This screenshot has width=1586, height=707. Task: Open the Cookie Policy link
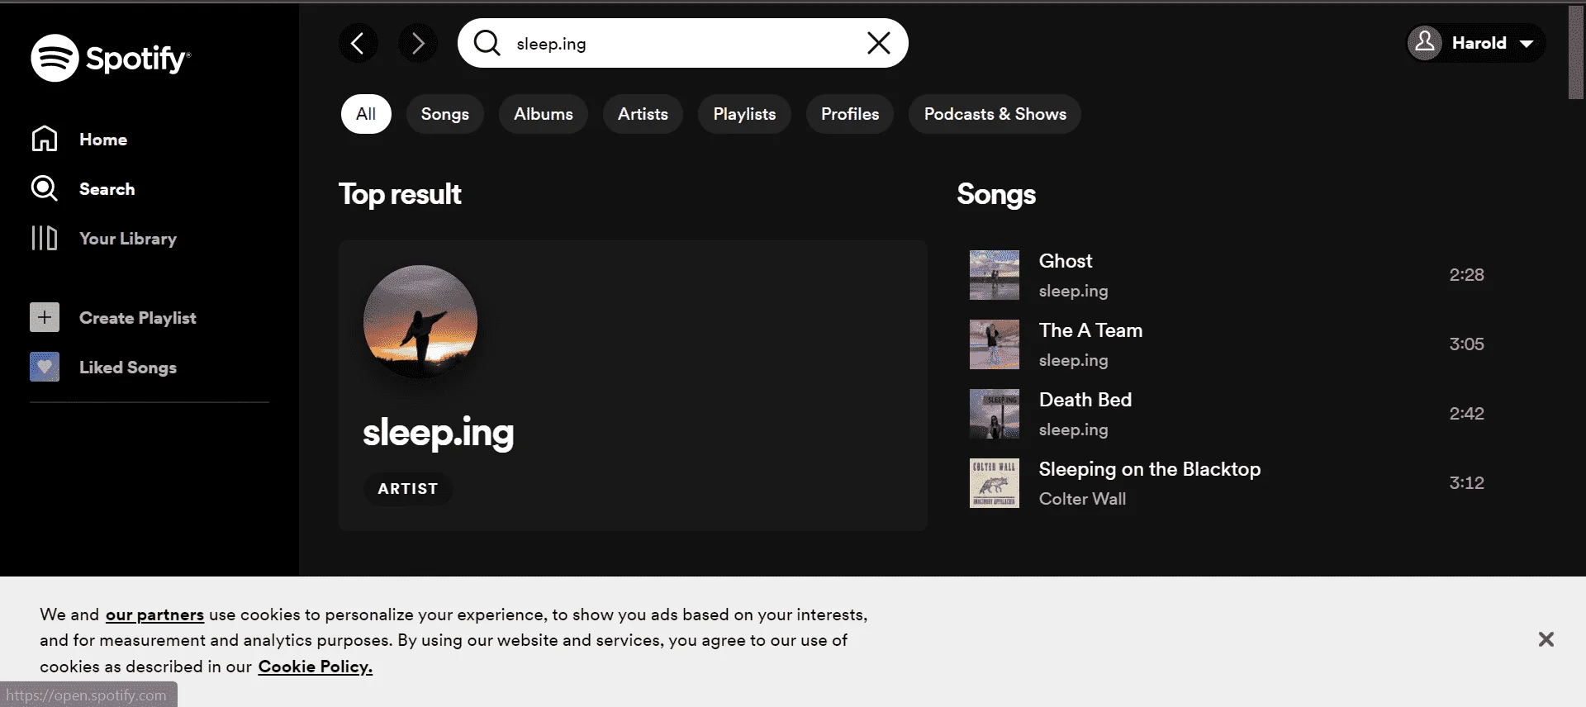(x=315, y=667)
